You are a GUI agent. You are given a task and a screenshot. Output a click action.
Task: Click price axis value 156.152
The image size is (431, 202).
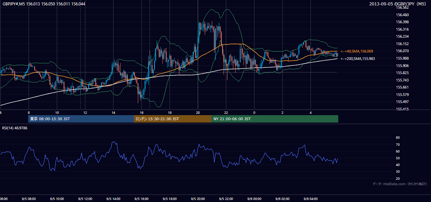click(402, 44)
